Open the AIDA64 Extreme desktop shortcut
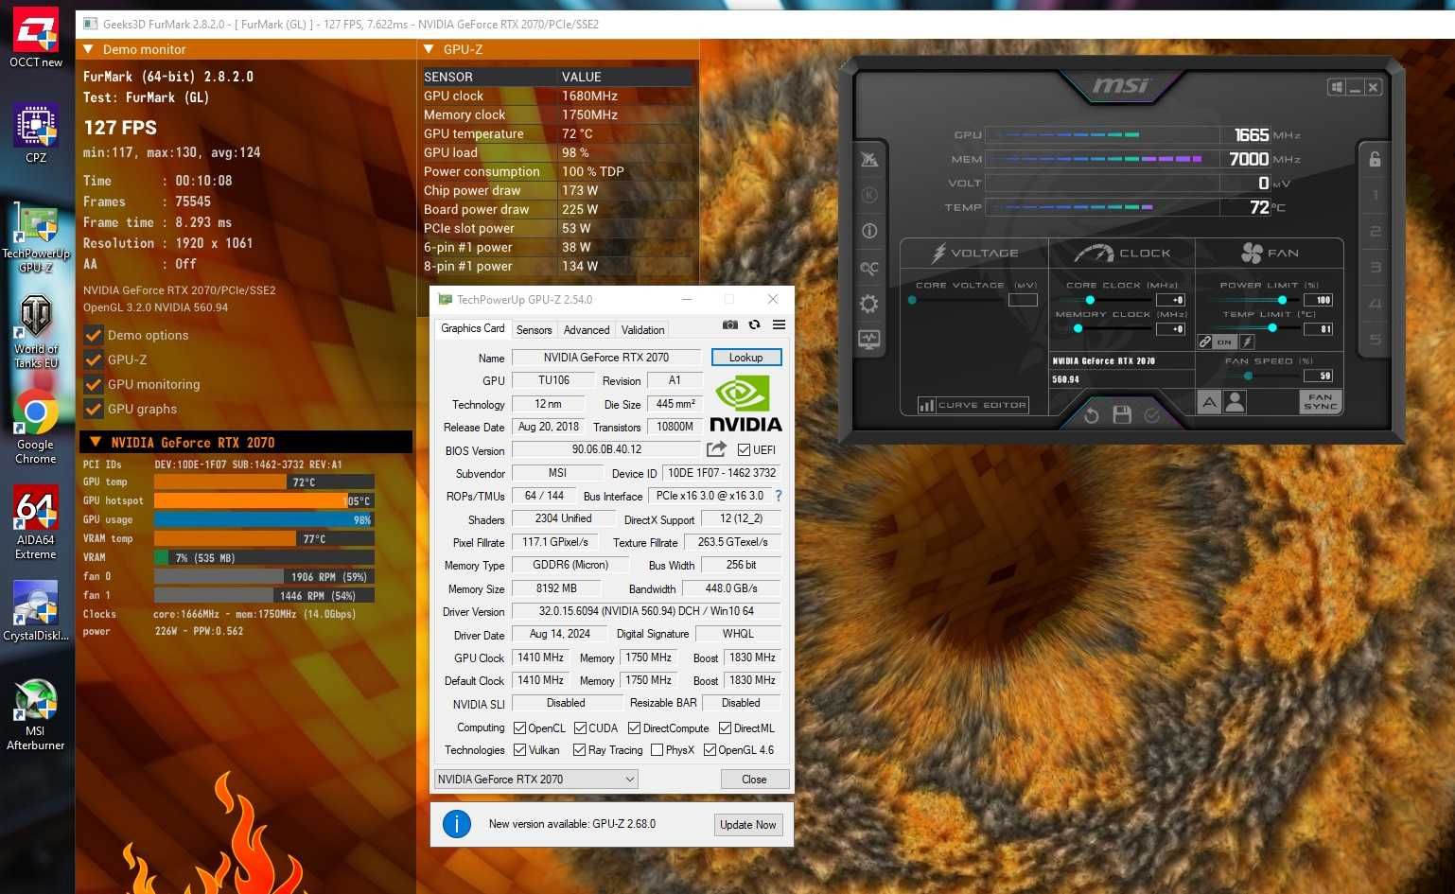Screen dimensions: 1455x894 click(x=36, y=522)
